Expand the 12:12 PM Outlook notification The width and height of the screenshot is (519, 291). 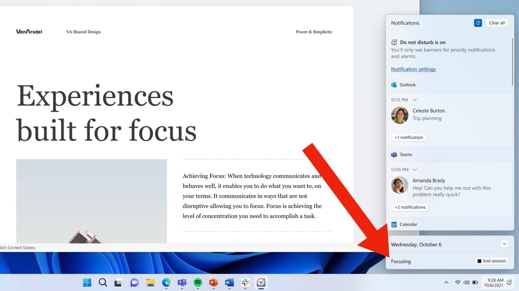[x=415, y=100]
